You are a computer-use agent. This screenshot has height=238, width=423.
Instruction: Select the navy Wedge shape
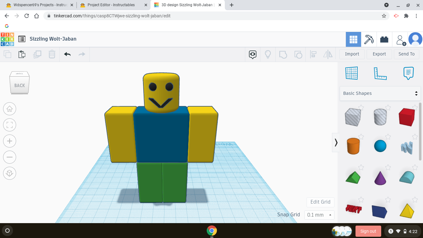click(380, 211)
